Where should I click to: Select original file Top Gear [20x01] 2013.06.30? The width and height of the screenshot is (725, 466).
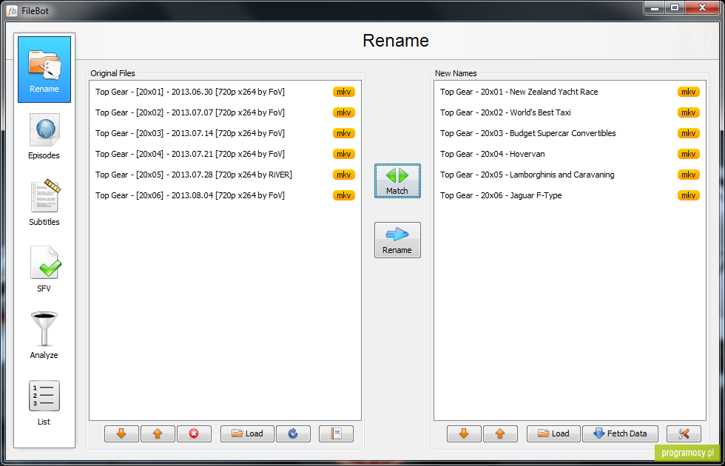225,92
